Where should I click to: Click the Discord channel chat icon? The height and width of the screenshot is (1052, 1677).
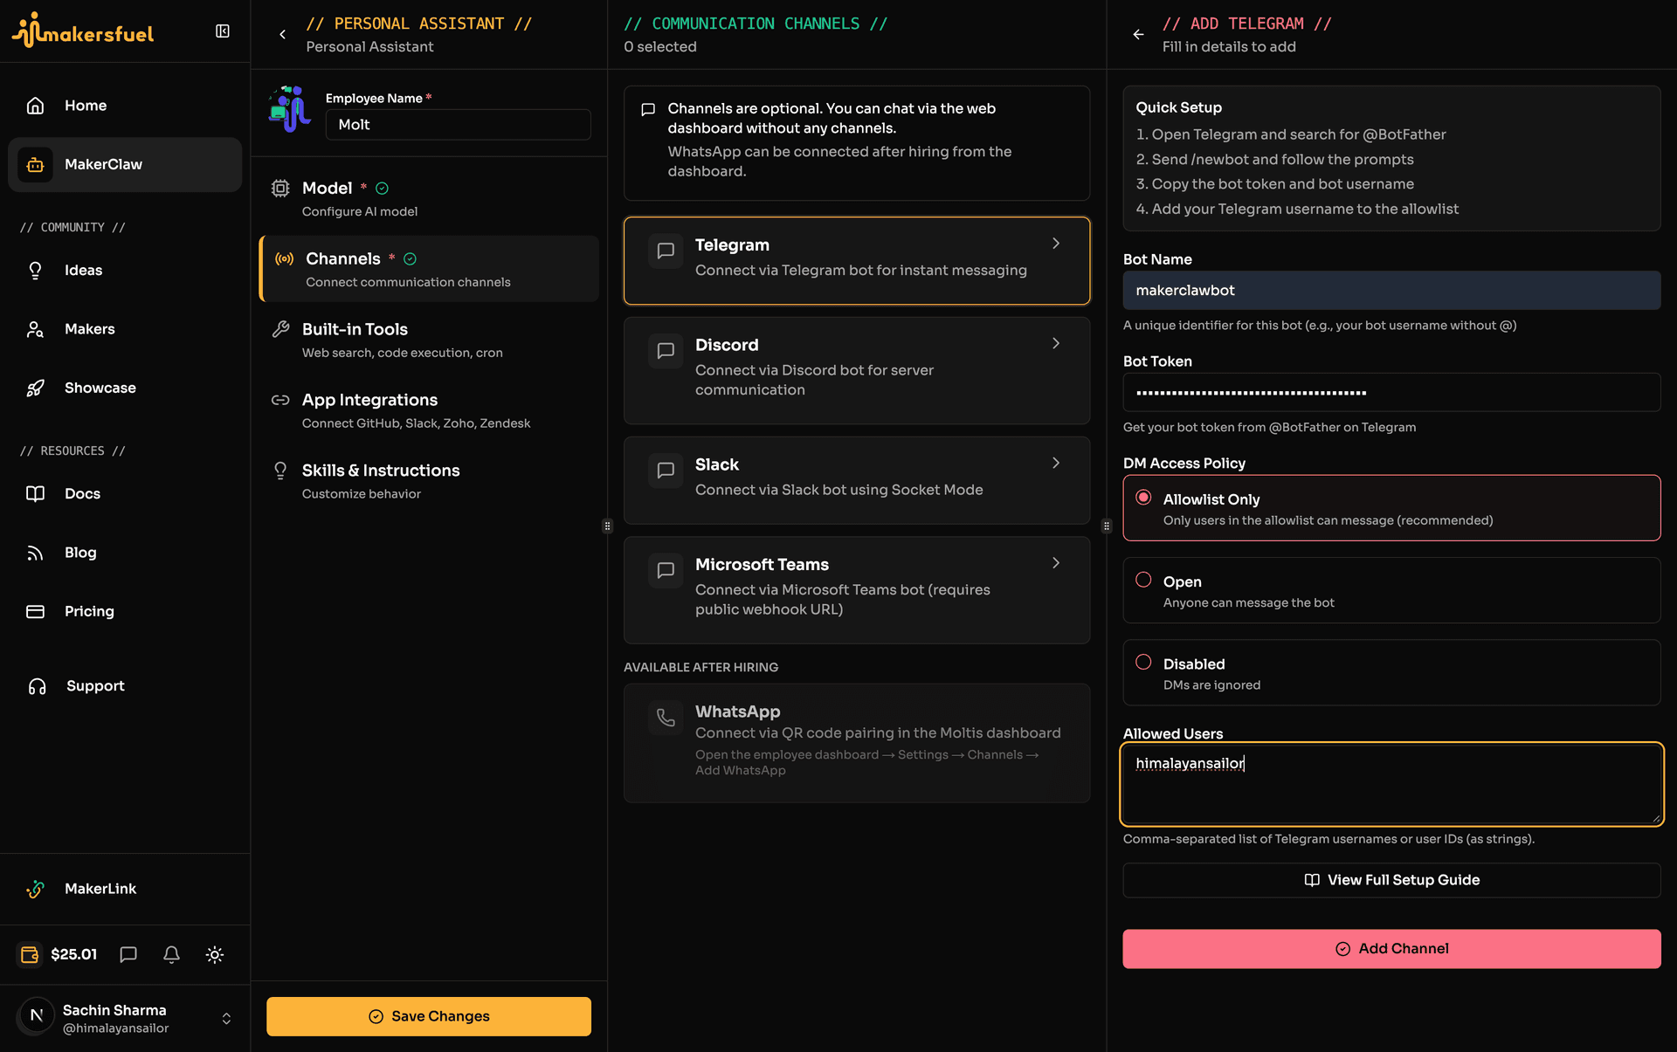[x=666, y=351]
